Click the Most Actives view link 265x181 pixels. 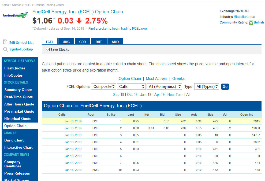[156, 79]
